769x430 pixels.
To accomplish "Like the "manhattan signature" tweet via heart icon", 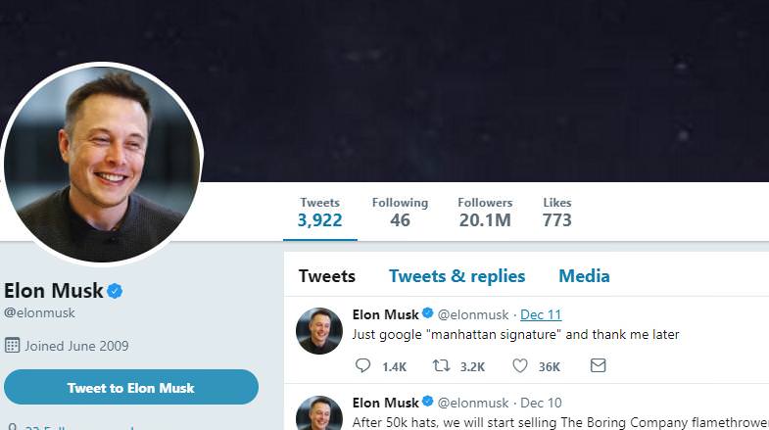I will point(520,365).
